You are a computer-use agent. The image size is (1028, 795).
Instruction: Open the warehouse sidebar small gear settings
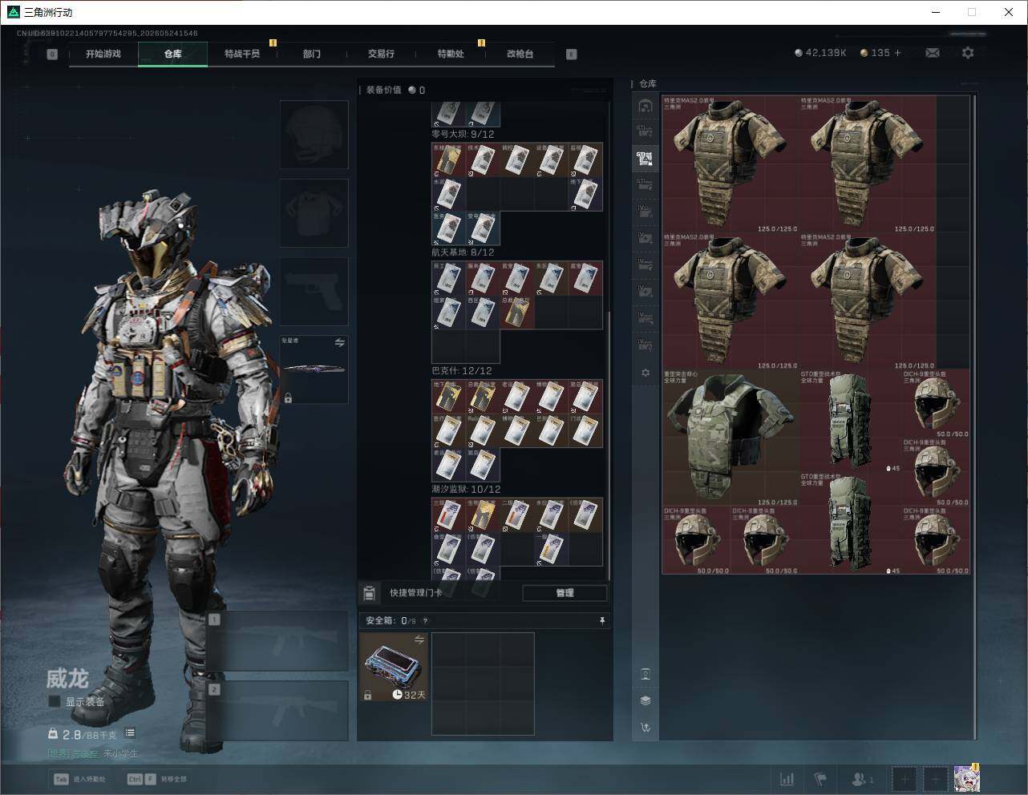[646, 373]
